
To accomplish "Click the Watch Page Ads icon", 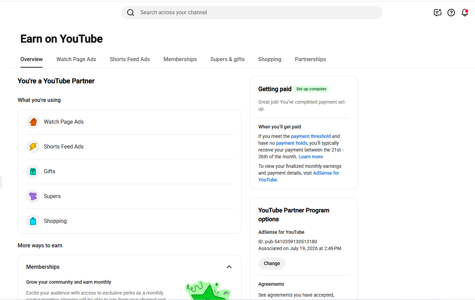I will pos(33,122).
